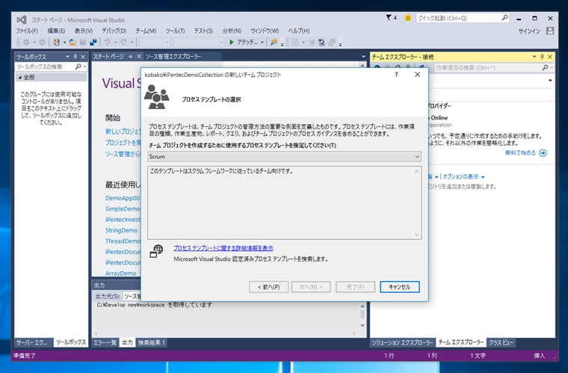Open the ウィンドウ(W) menu
This screenshot has width=568, height=373.
coord(265,31)
